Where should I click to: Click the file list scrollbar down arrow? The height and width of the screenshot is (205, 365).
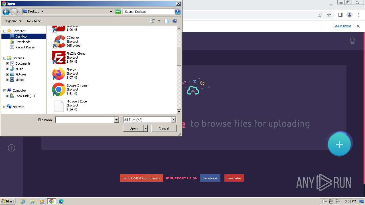point(179,112)
